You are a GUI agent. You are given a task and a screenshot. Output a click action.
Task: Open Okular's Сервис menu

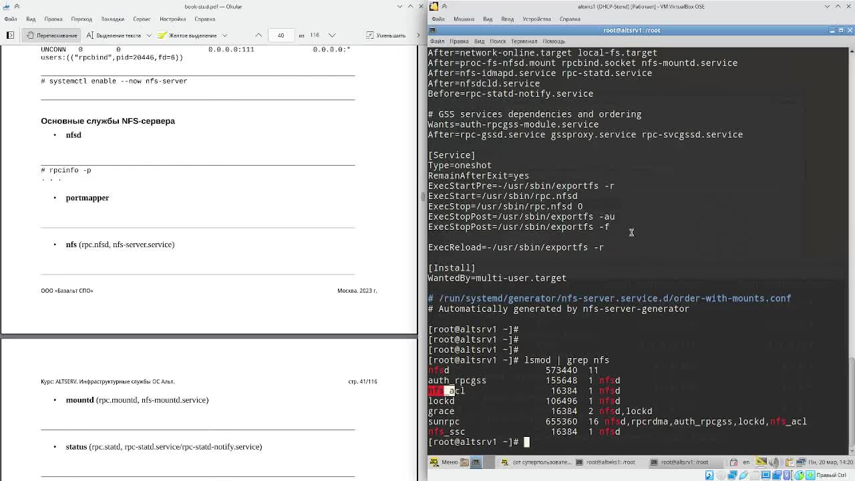[142, 19]
